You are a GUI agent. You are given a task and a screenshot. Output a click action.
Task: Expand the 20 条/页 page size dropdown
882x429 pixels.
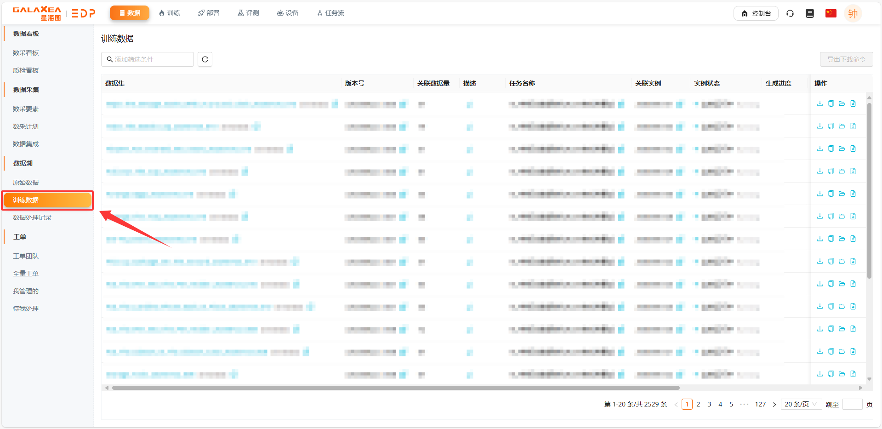[801, 404]
